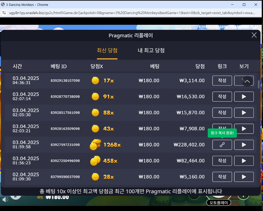Click bet ID 83927250496098
Viewport: 263px width, 211px height.
pos(65,161)
